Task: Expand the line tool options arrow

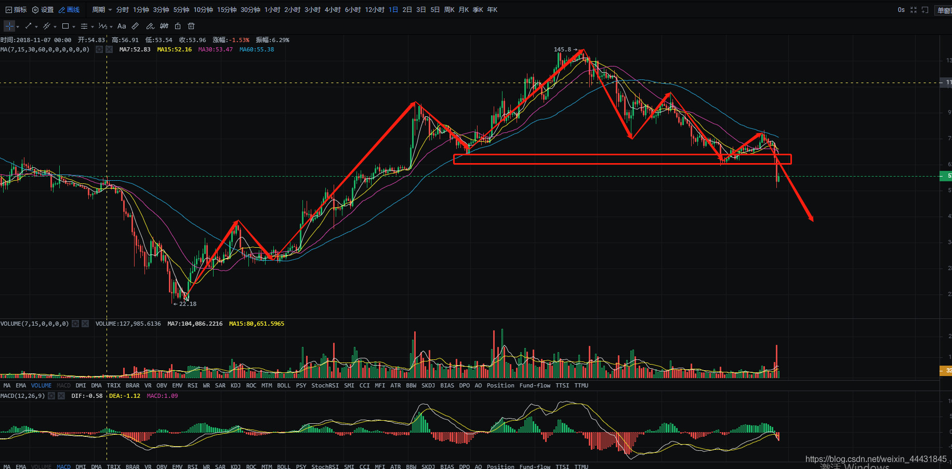Action: (36, 26)
